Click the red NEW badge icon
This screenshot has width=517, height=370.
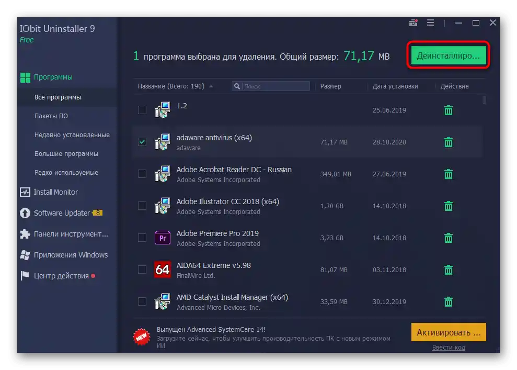(142, 337)
